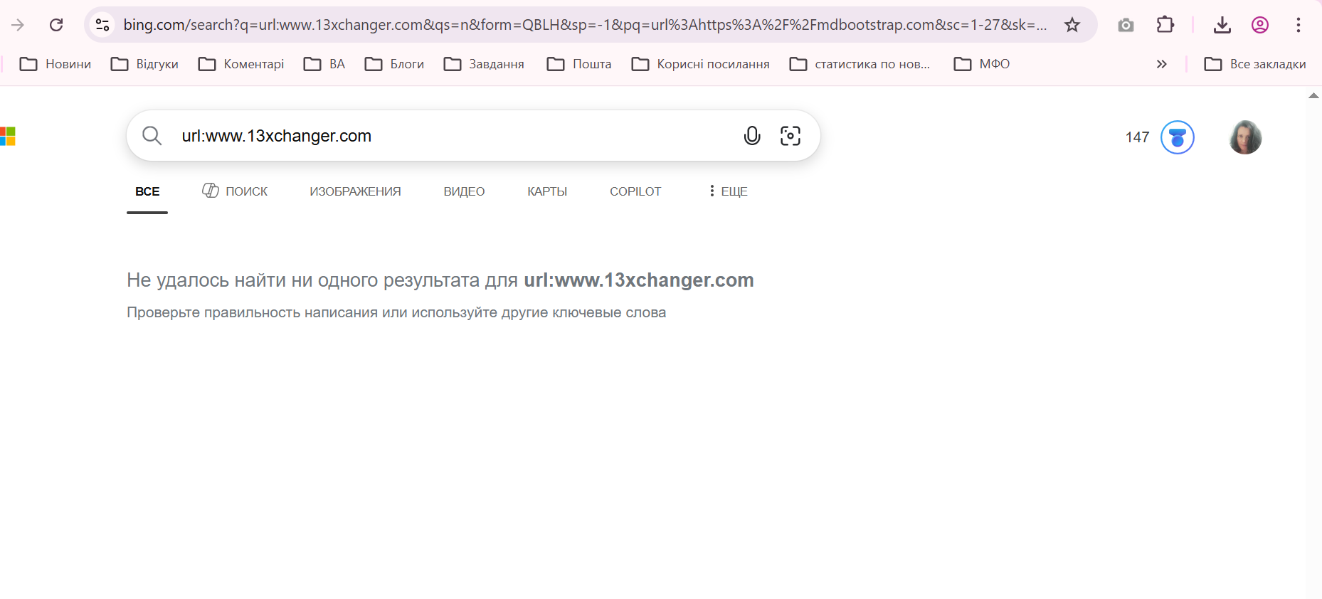1322x599 pixels.
Task: Bookmark this page with the star icon
Action: point(1072,26)
